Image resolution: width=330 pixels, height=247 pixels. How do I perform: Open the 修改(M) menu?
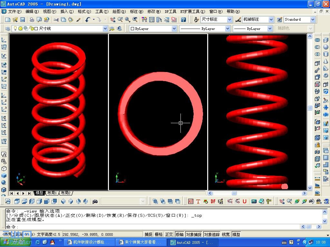click(154, 12)
